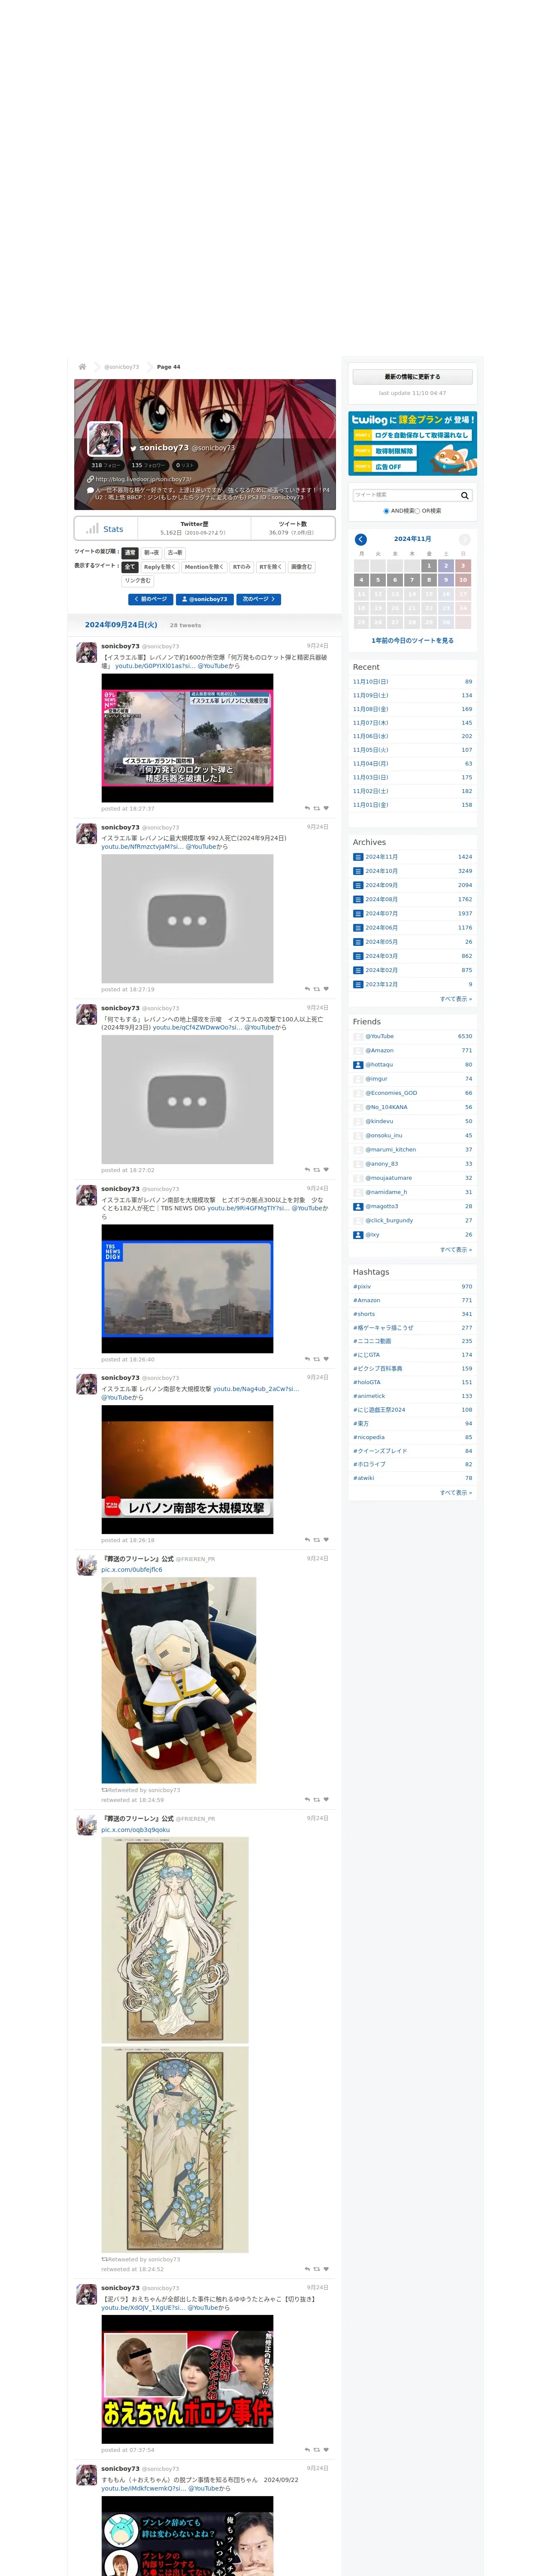551x2576 pixels.
Task: Open 1年前の今日のツイートを見る link
Action: tap(412, 641)
